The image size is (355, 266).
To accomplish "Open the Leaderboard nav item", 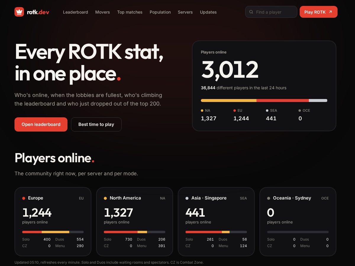I will point(75,12).
